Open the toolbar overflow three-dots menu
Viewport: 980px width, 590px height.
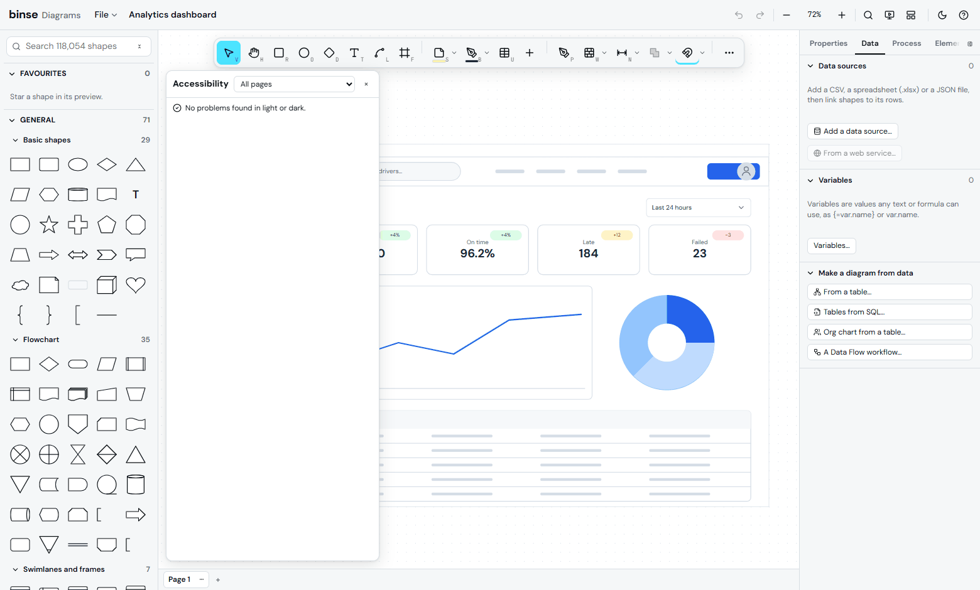[x=729, y=53]
